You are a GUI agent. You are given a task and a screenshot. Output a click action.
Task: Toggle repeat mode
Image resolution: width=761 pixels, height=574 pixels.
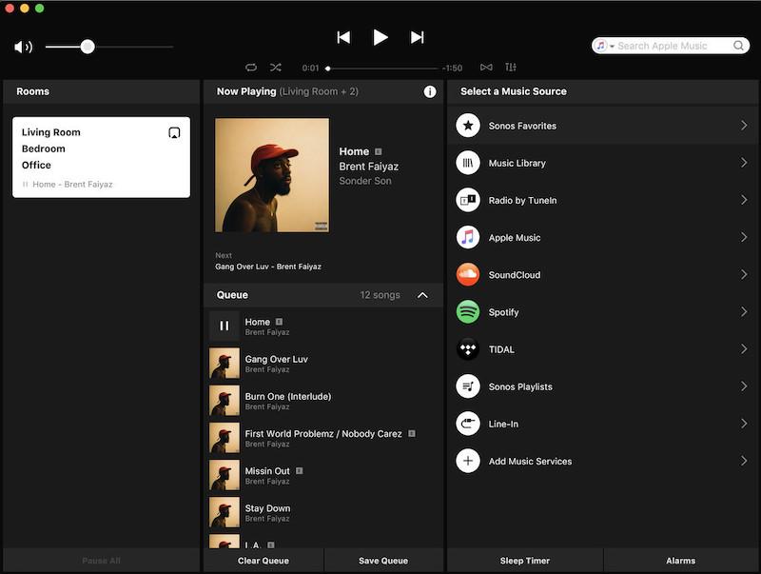[250, 68]
